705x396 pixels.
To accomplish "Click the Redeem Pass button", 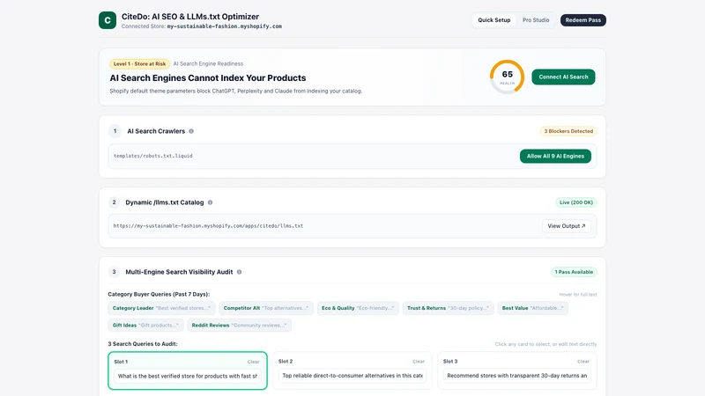I will pos(583,20).
